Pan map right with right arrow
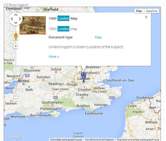The image size is (166, 141). coord(20,19)
